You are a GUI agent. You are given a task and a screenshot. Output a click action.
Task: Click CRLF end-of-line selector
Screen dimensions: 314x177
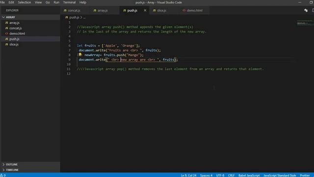(231, 175)
